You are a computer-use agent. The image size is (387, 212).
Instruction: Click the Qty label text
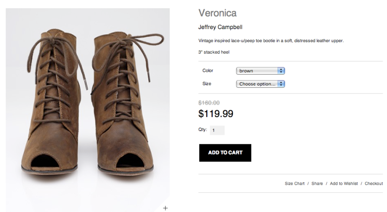coord(202,130)
